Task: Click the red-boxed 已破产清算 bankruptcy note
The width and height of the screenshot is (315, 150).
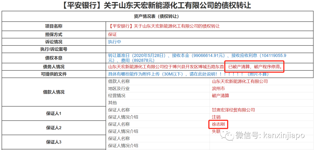Action: (x=255, y=67)
